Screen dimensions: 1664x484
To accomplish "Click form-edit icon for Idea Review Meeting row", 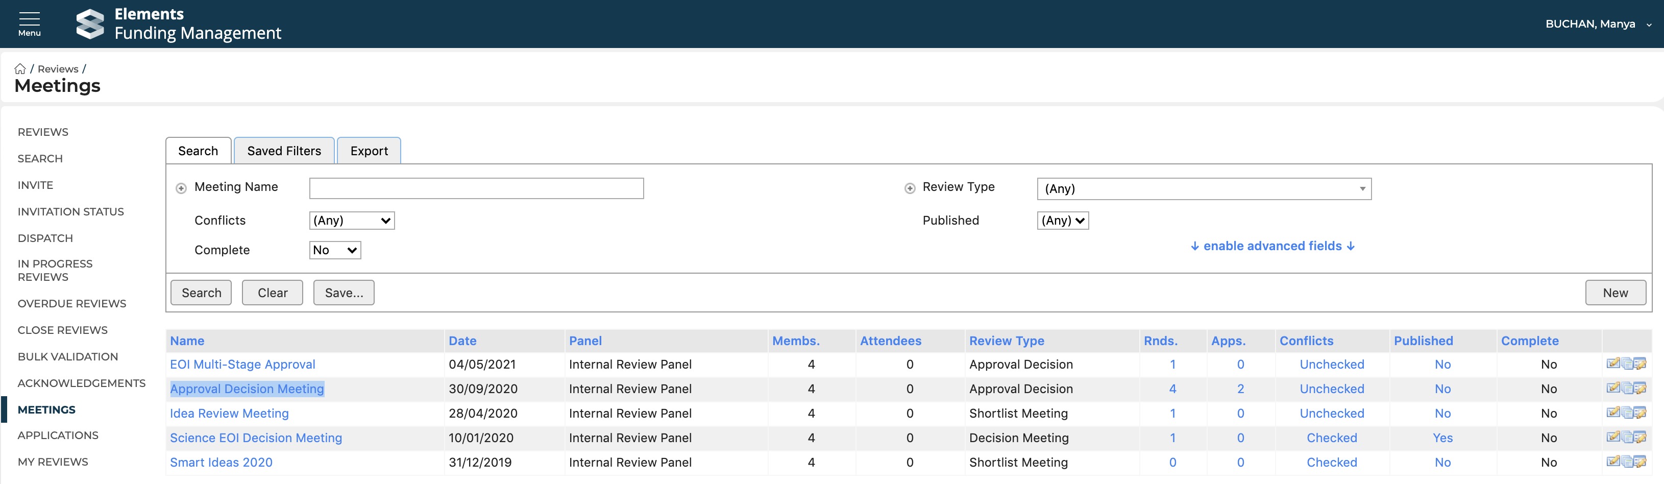I will pyautogui.click(x=1640, y=413).
